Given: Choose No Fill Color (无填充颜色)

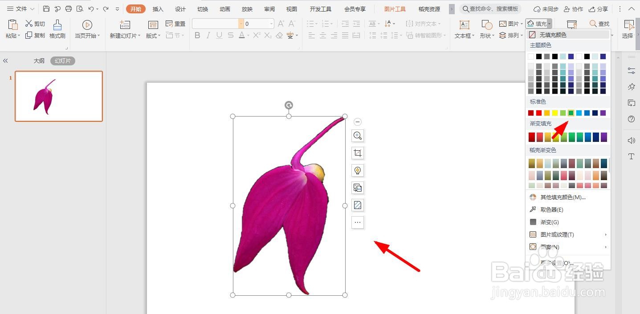Looking at the screenshot, I should click(568, 34).
